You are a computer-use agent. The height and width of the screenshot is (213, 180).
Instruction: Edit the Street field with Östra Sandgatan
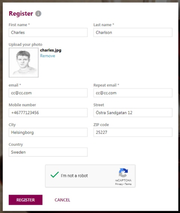click(x=133, y=112)
